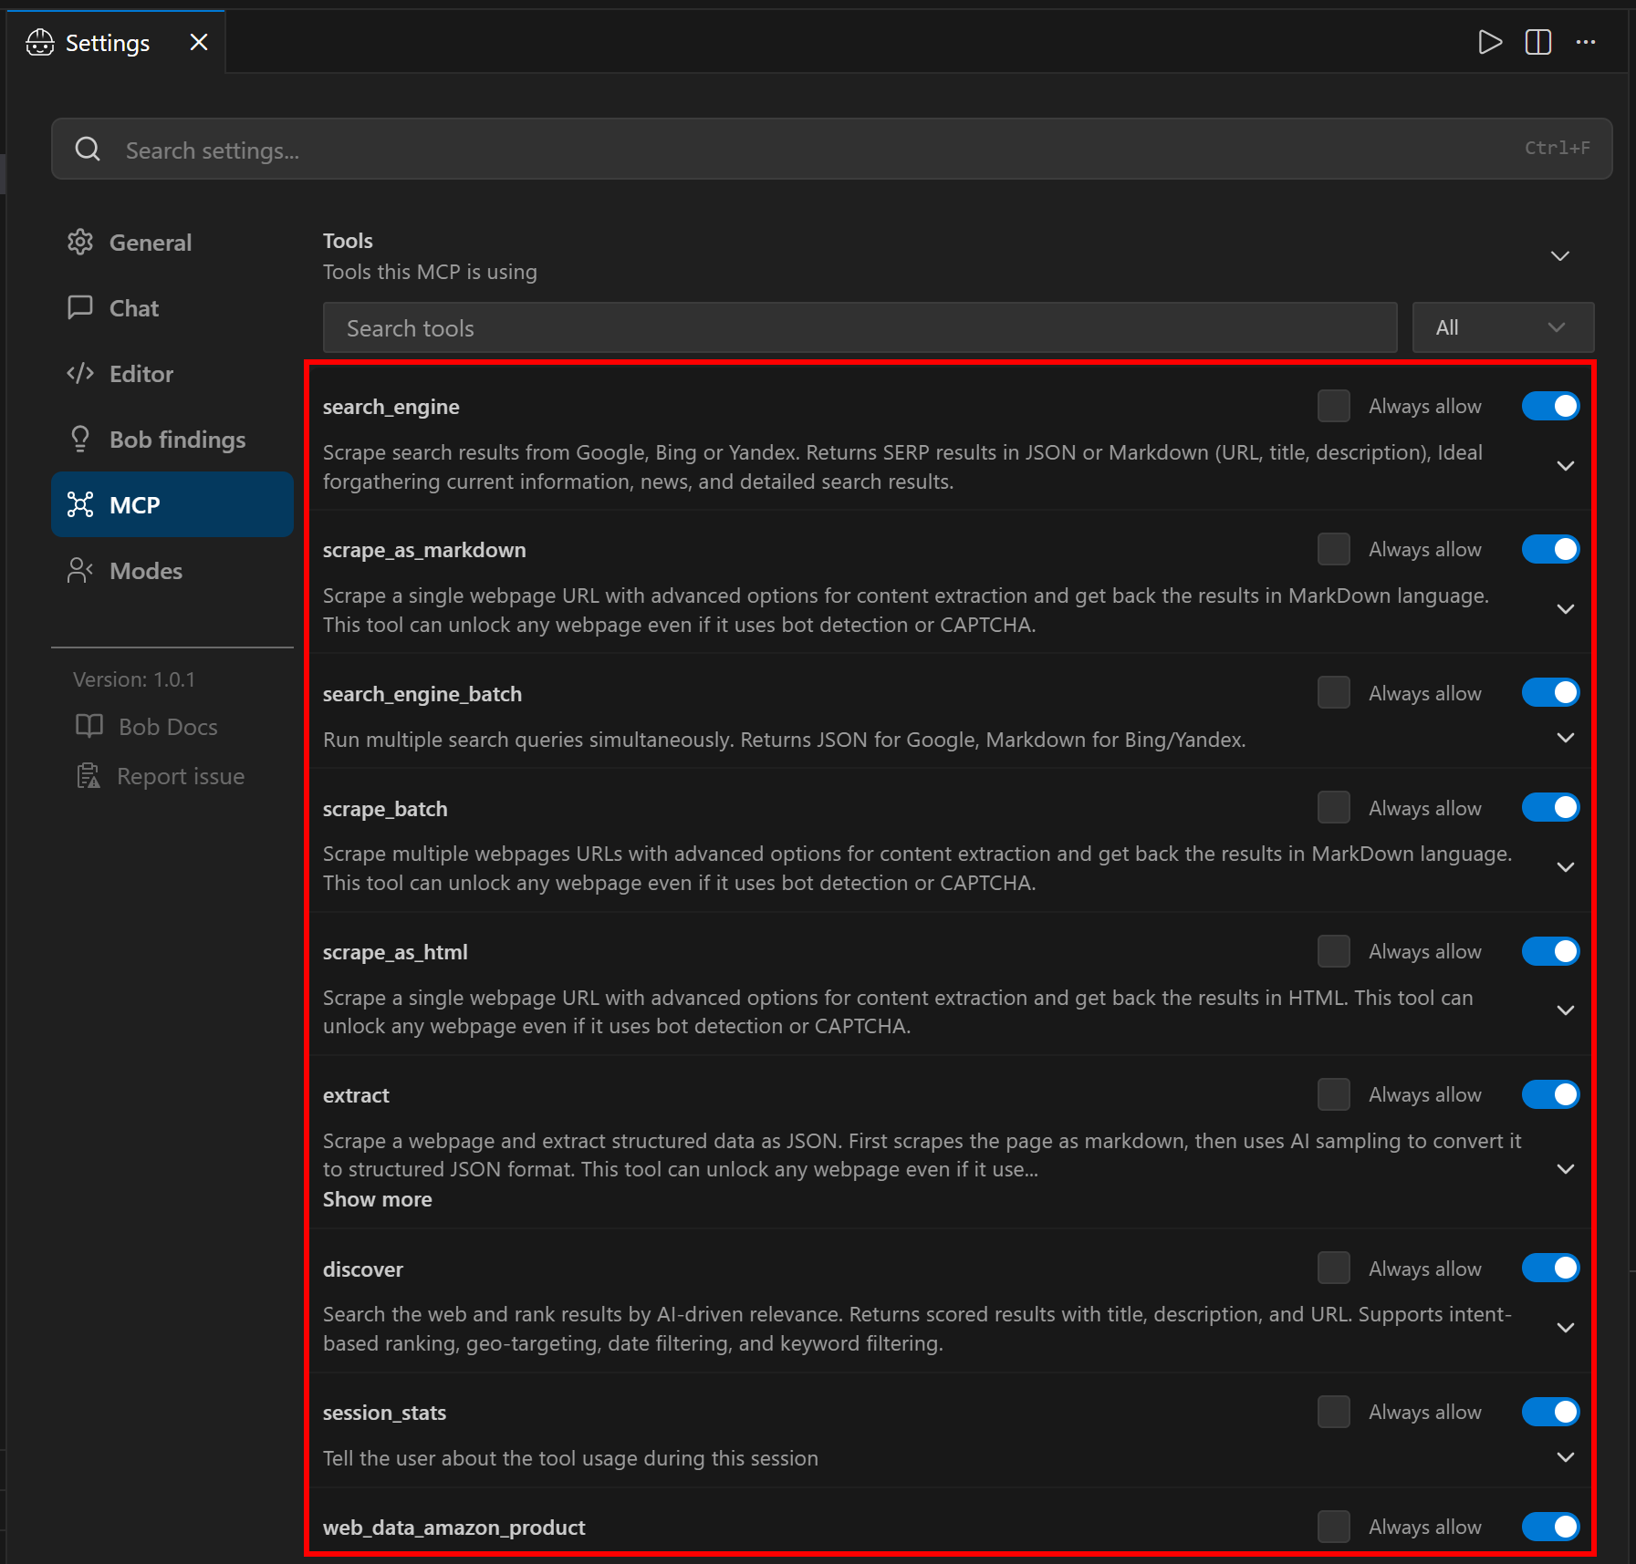Check Always allow for search_engine_batch
Image resolution: width=1636 pixels, height=1564 pixels.
[x=1334, y=692]
